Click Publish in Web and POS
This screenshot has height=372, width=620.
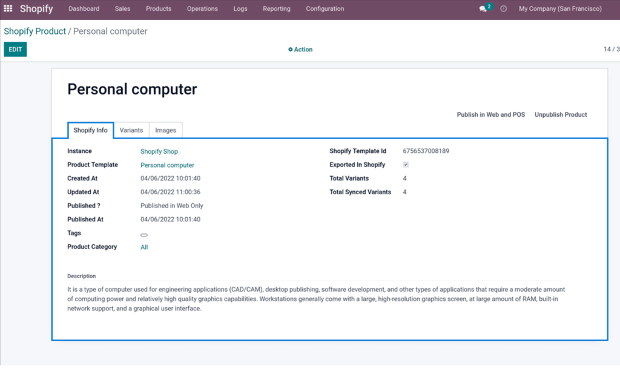(490, 114)
